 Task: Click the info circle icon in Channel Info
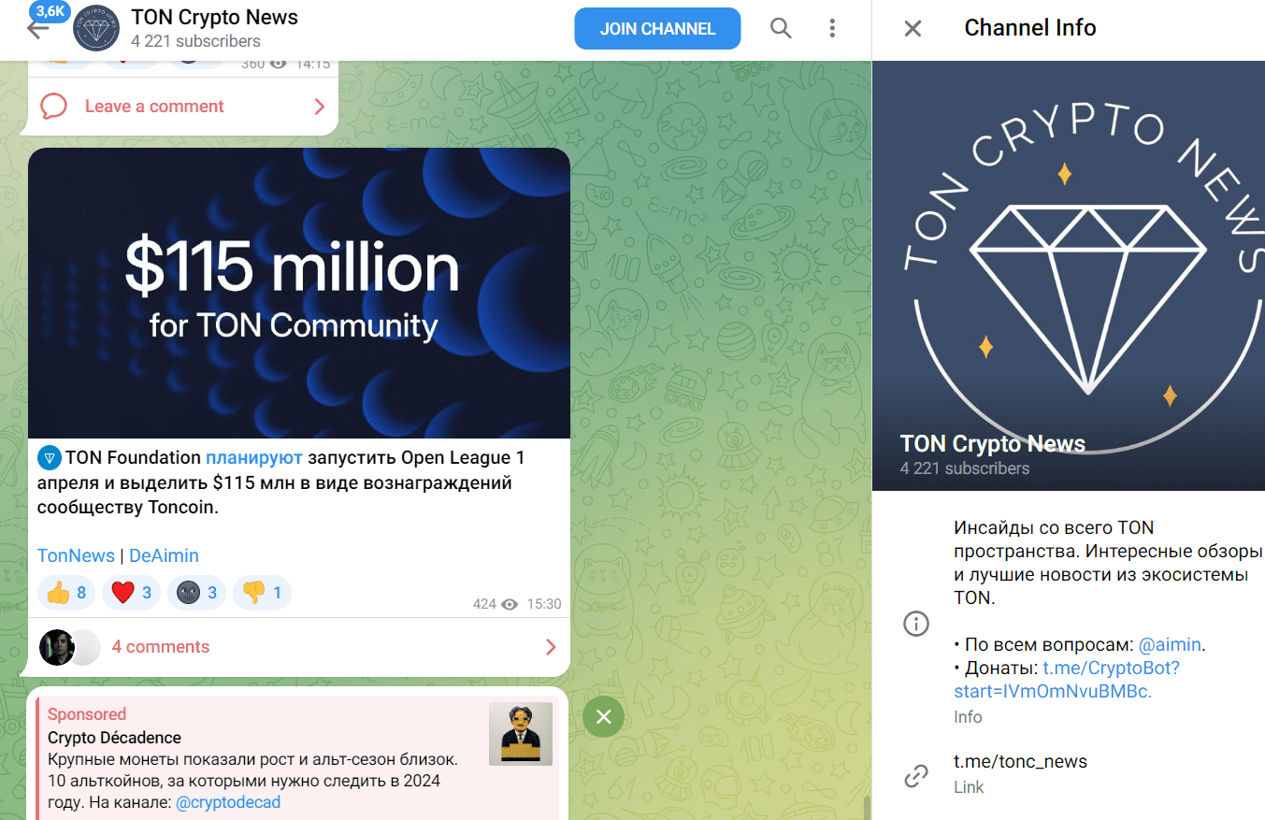[x=916, y=624]
